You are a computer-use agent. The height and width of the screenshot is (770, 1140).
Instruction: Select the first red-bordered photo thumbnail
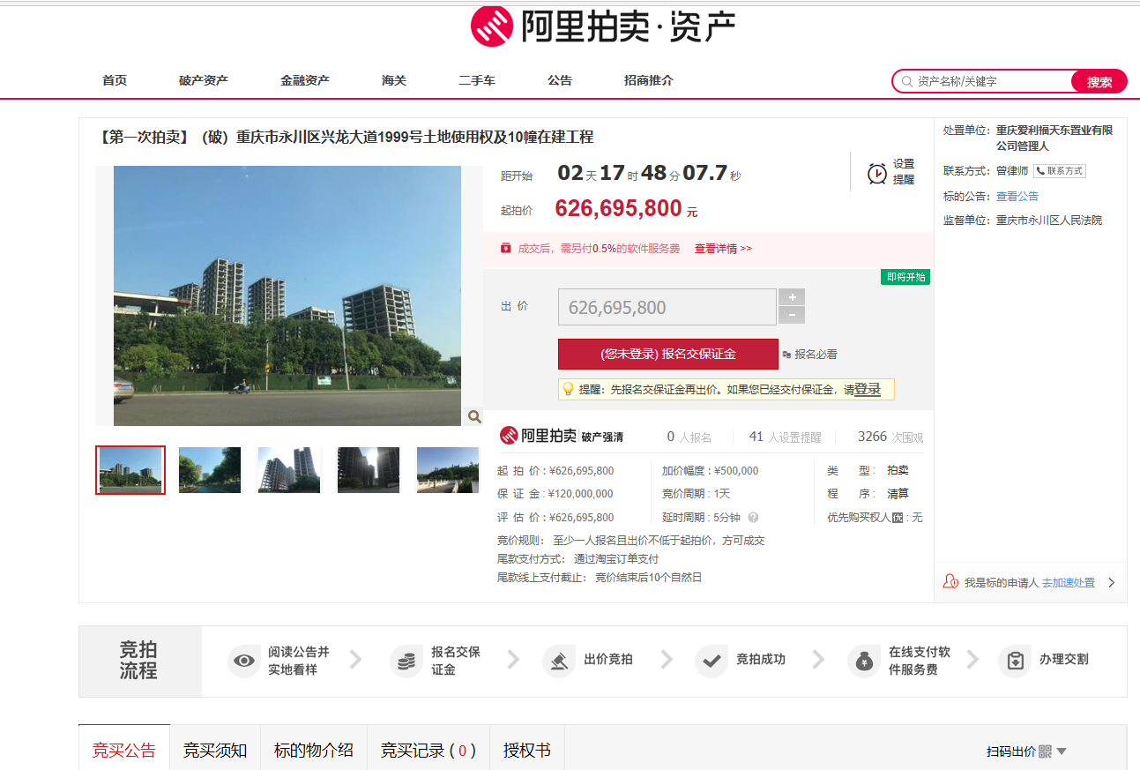130,470
